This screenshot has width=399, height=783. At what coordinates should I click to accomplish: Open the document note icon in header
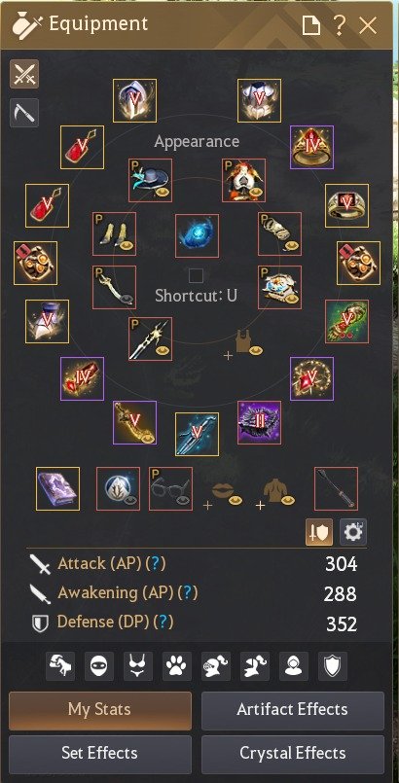[311, 25]
